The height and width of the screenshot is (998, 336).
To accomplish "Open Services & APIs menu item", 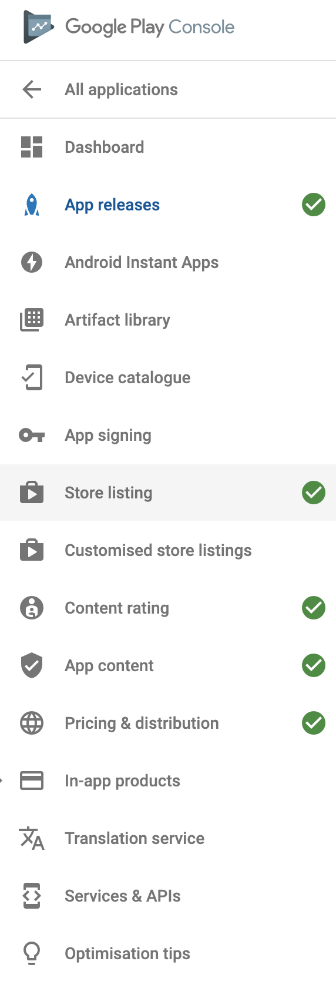I will pos(168,896).
